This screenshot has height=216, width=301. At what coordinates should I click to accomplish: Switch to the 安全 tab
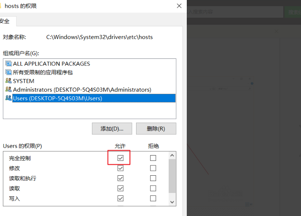[x=6, y=21]
